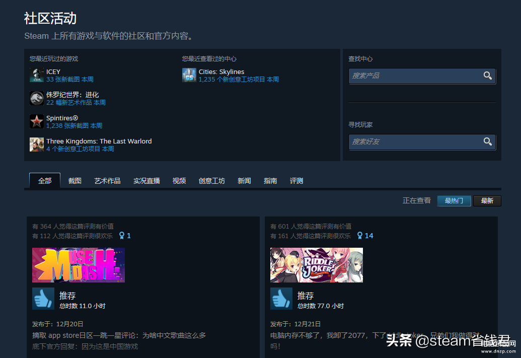
Task: Open 4 个新创意工坊项目 本周 link
Action: 80,149
